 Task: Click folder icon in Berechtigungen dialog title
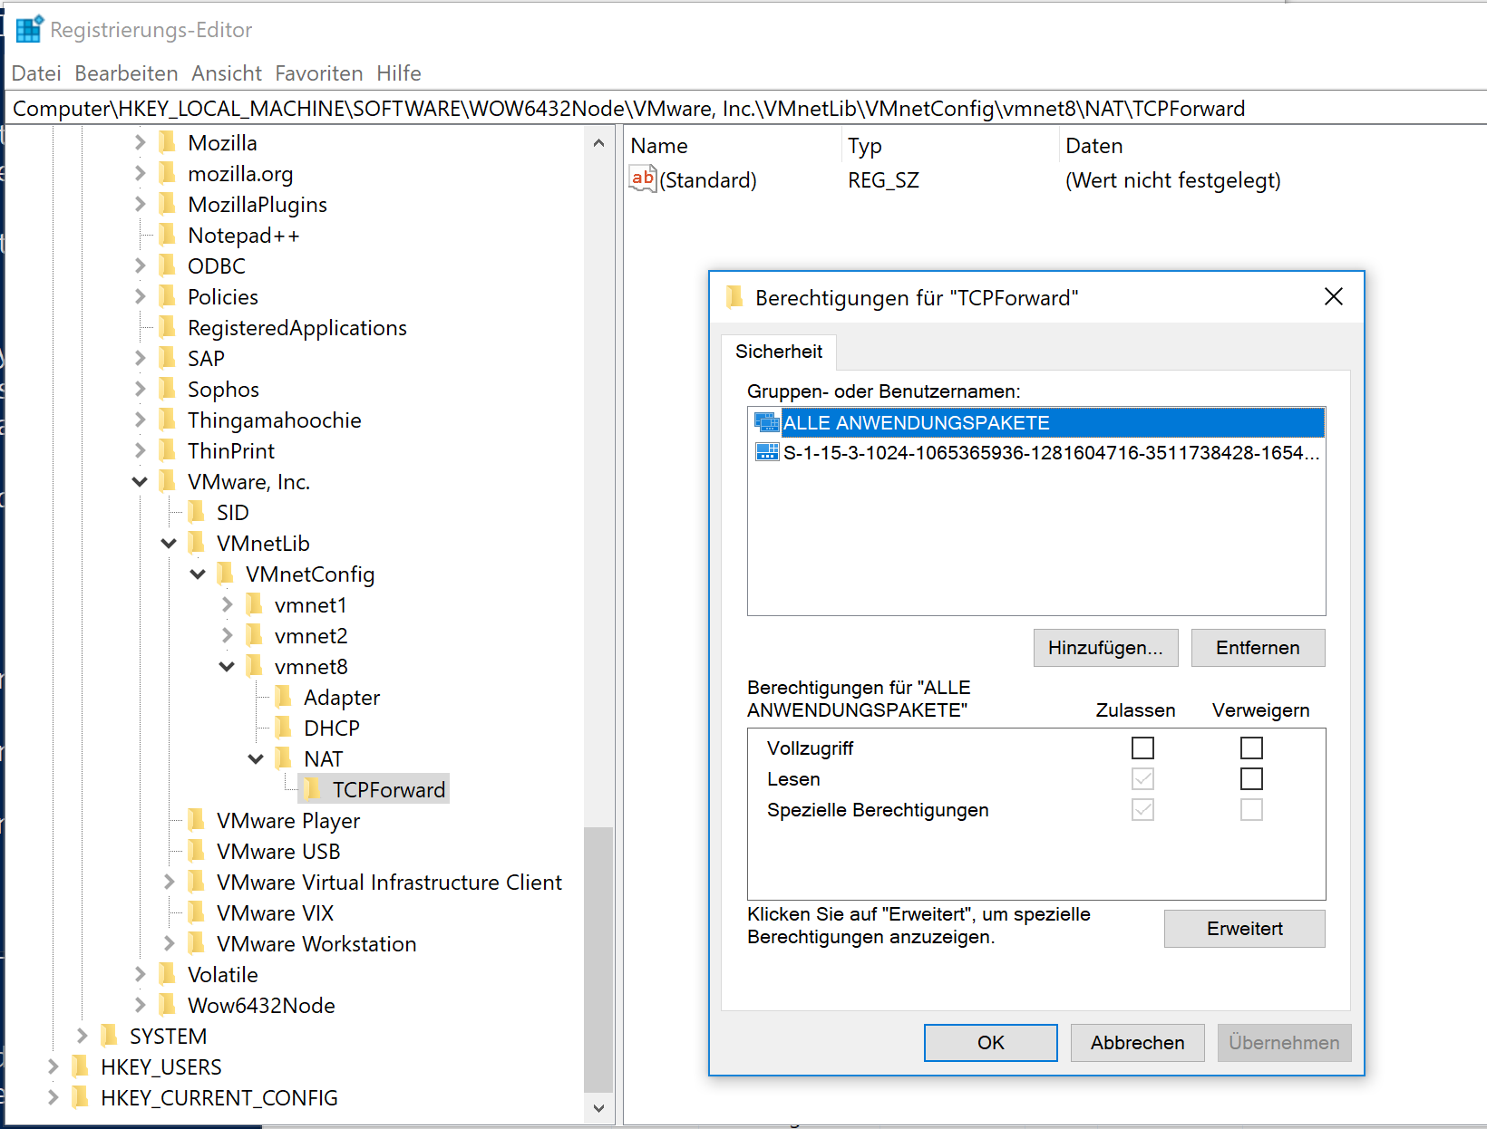tap(734, 297)
